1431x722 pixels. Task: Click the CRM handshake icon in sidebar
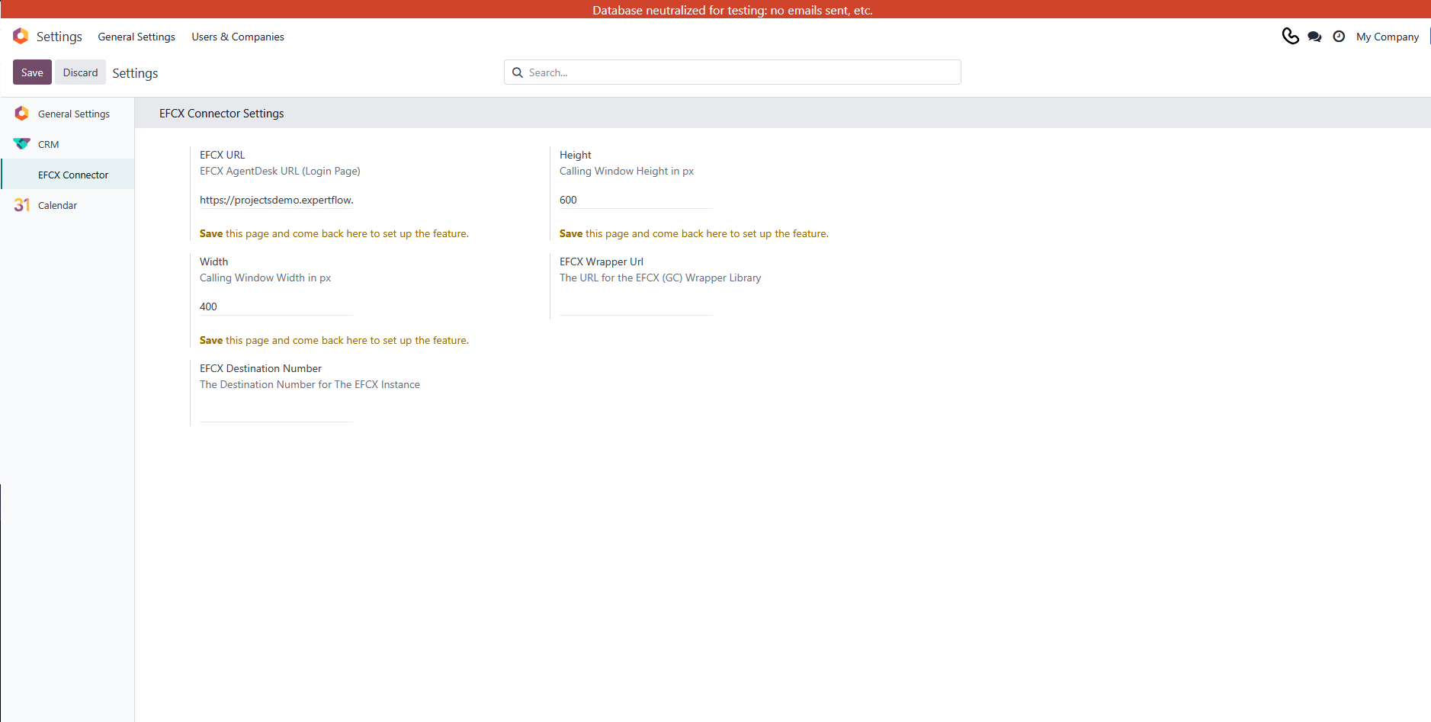click(x=21, y=144)
